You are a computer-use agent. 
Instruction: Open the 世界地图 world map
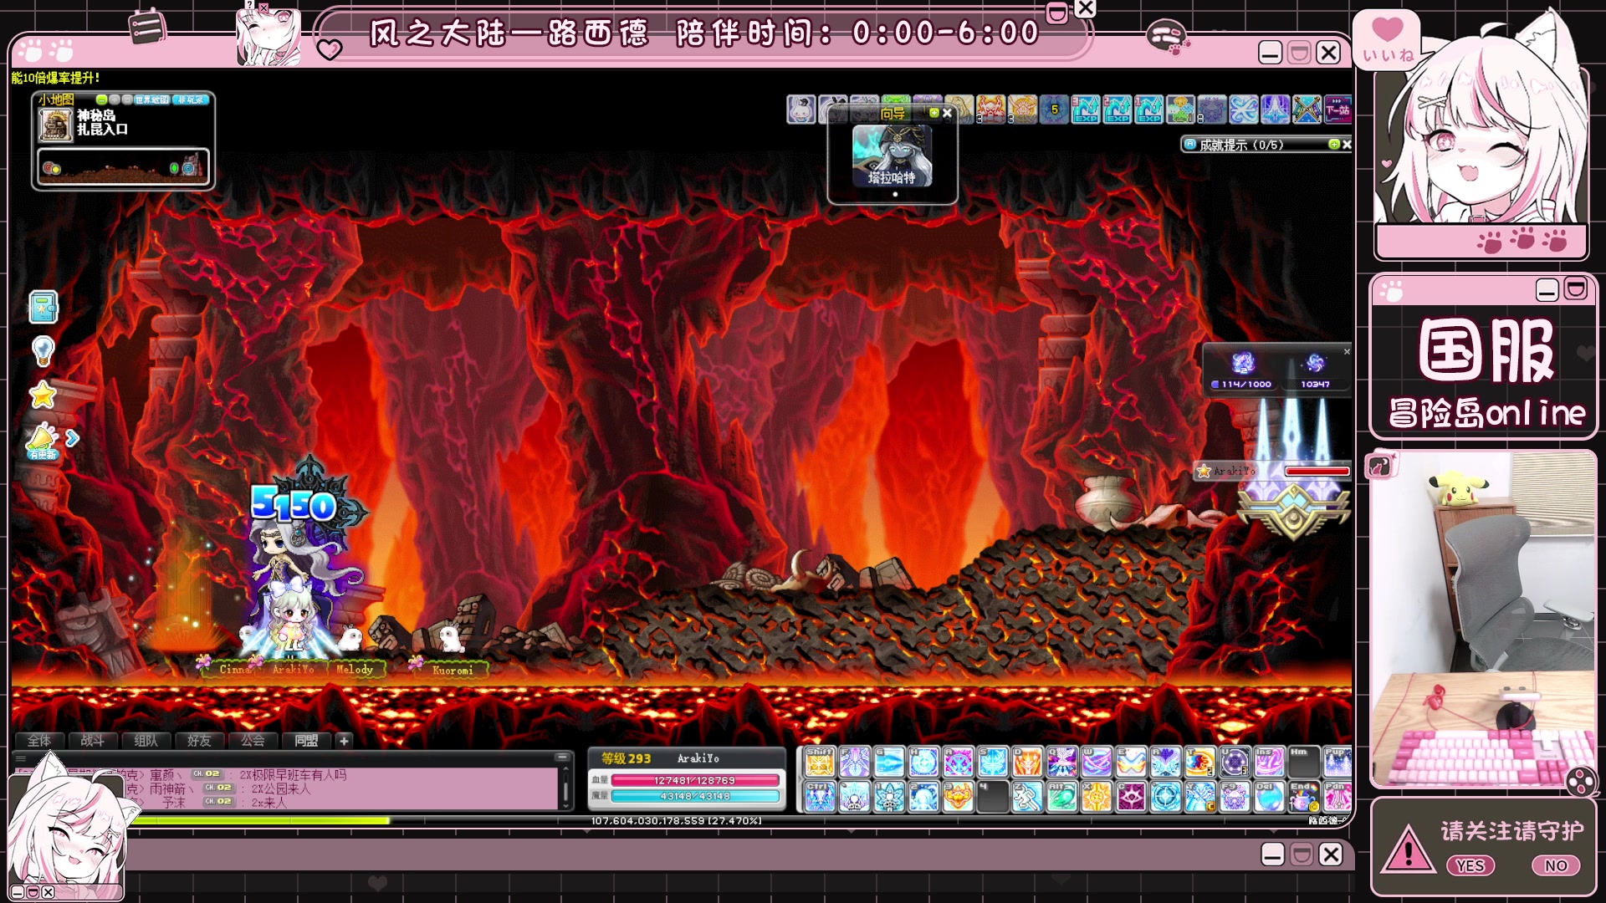pyautogui.click(x=152, y=99)
